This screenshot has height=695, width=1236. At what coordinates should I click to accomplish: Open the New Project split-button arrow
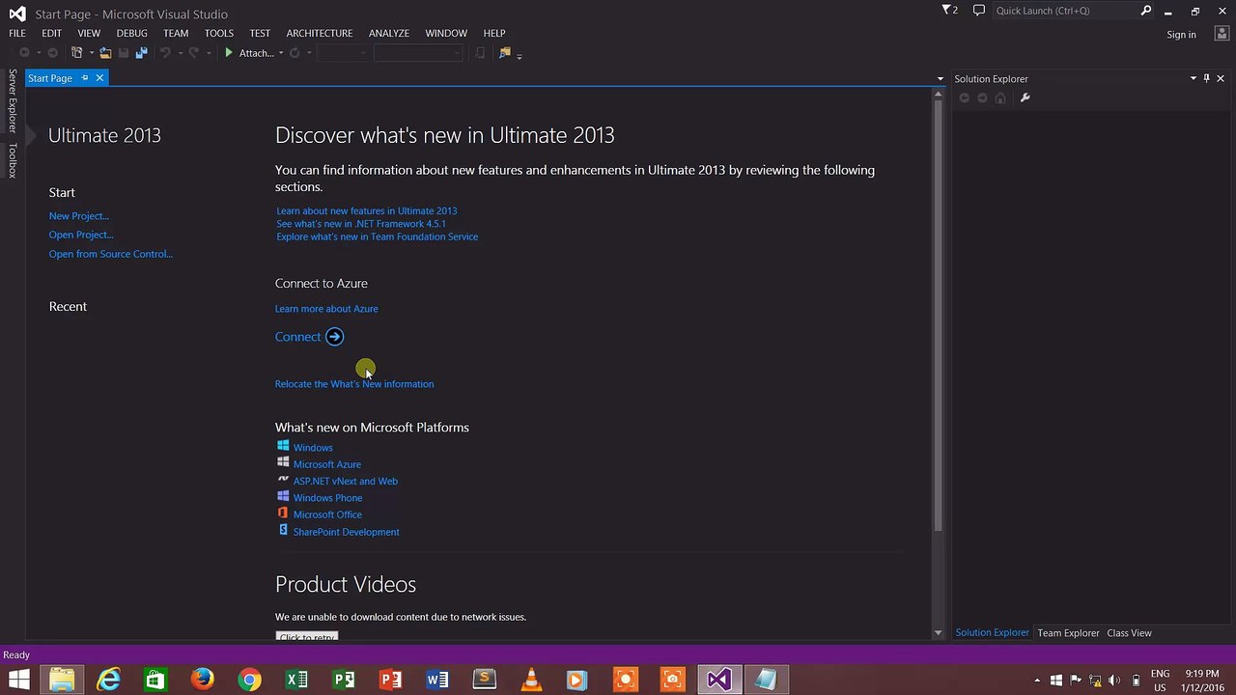[90, 53]
